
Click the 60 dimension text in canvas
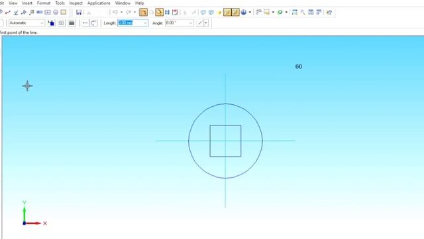299,66
